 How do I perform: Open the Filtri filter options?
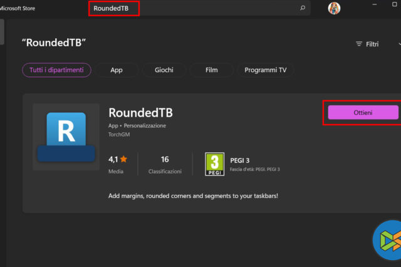pos(367,44)
